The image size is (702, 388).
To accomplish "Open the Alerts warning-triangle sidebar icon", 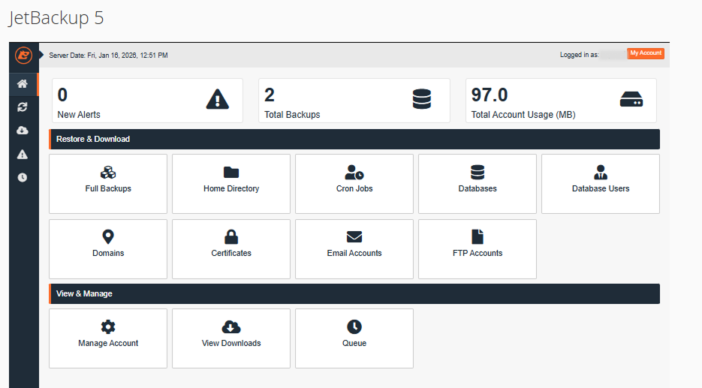I will tap(23, 154).
